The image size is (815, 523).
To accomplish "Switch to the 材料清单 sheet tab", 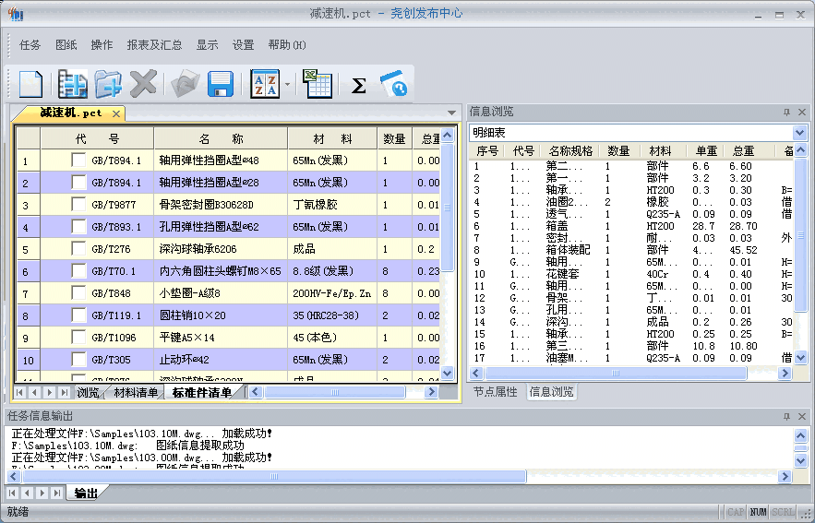I will [135, 392].
